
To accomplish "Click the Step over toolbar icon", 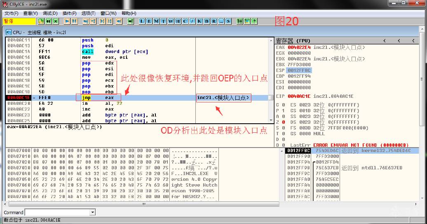I will pos(93,21).
